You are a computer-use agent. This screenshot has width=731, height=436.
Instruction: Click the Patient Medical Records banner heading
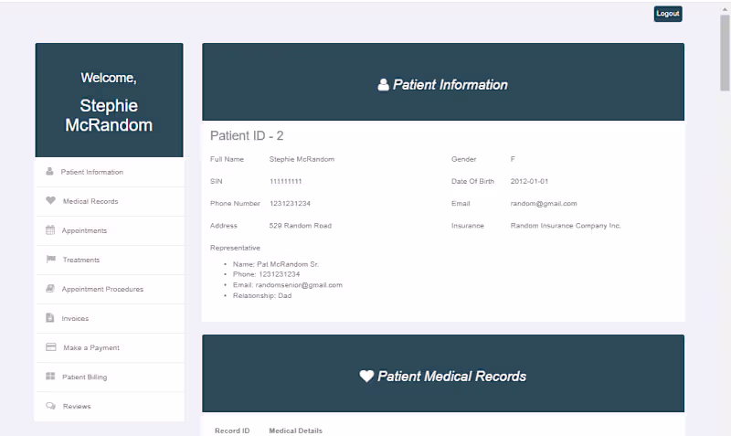451,376
